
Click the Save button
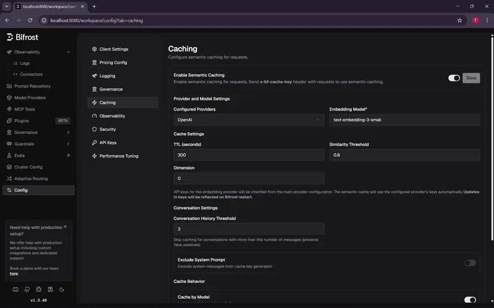point(471,78)
